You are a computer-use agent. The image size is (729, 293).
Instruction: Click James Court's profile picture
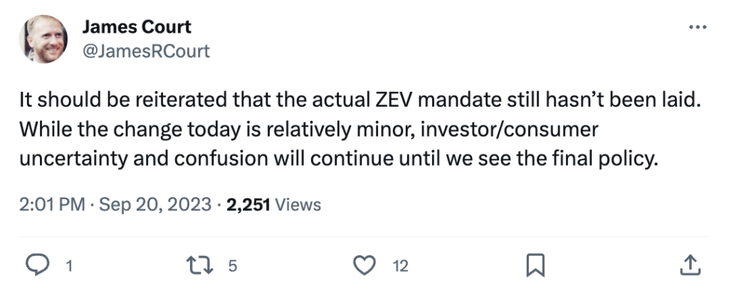tap(43, 38)
